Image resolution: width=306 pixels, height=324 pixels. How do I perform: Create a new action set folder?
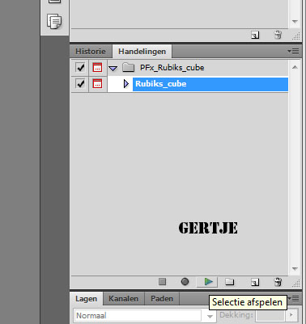pos(230,282)
